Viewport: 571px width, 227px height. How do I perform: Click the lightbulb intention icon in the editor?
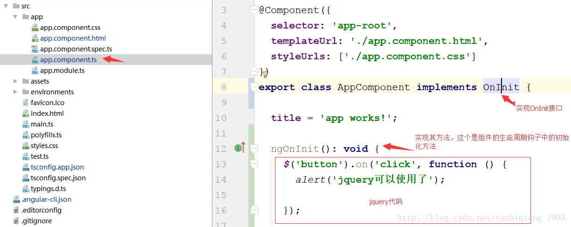pos(266,73)
